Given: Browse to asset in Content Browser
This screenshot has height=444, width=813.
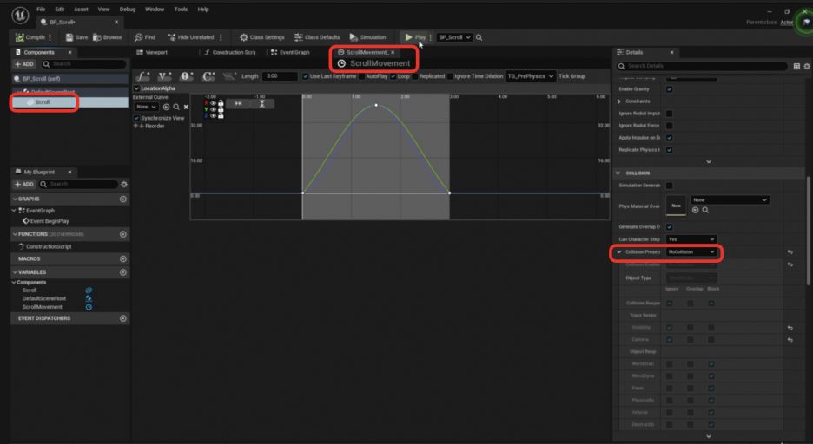Looking at the screenshot, I should pyautogui.click(x=108, y=37).
